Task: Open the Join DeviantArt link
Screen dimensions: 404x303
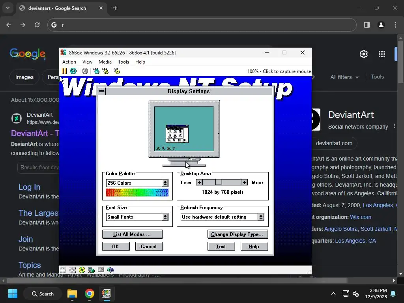Action: click(x=26, y=239)
